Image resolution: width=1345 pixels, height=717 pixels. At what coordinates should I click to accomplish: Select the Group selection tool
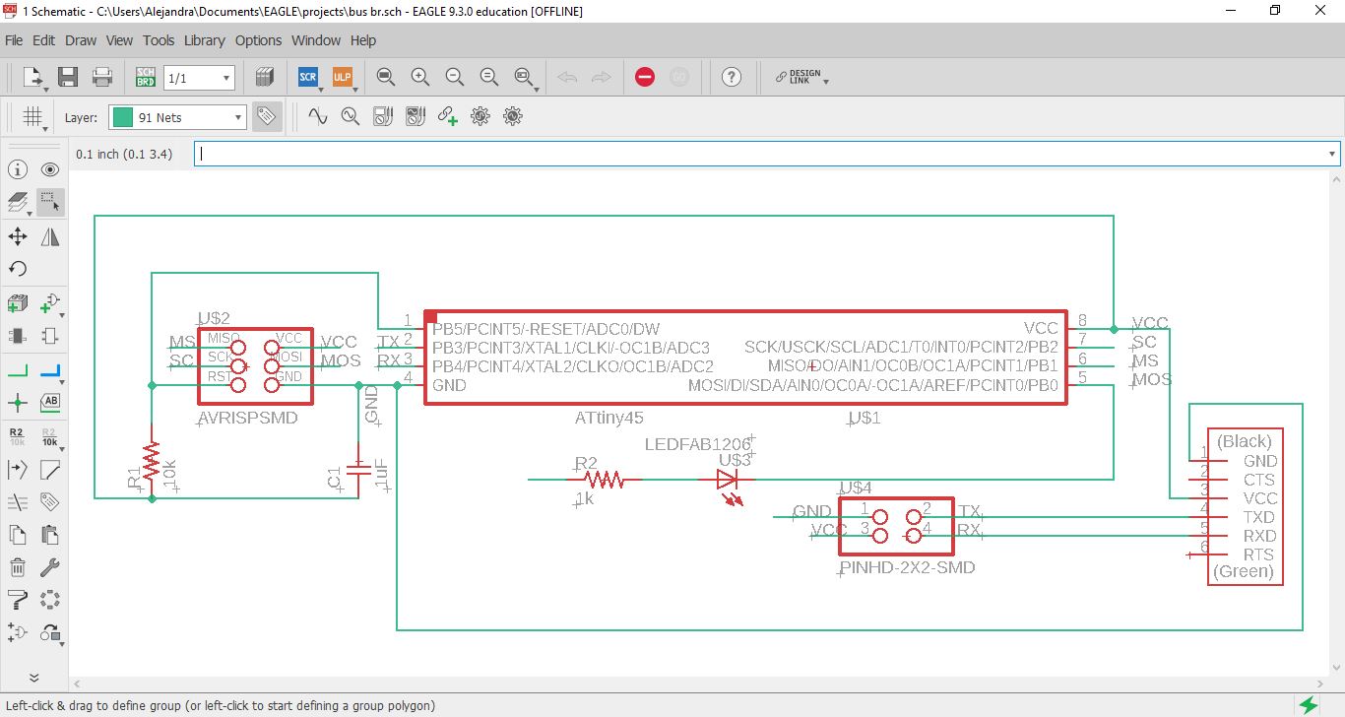click(50, 202)
